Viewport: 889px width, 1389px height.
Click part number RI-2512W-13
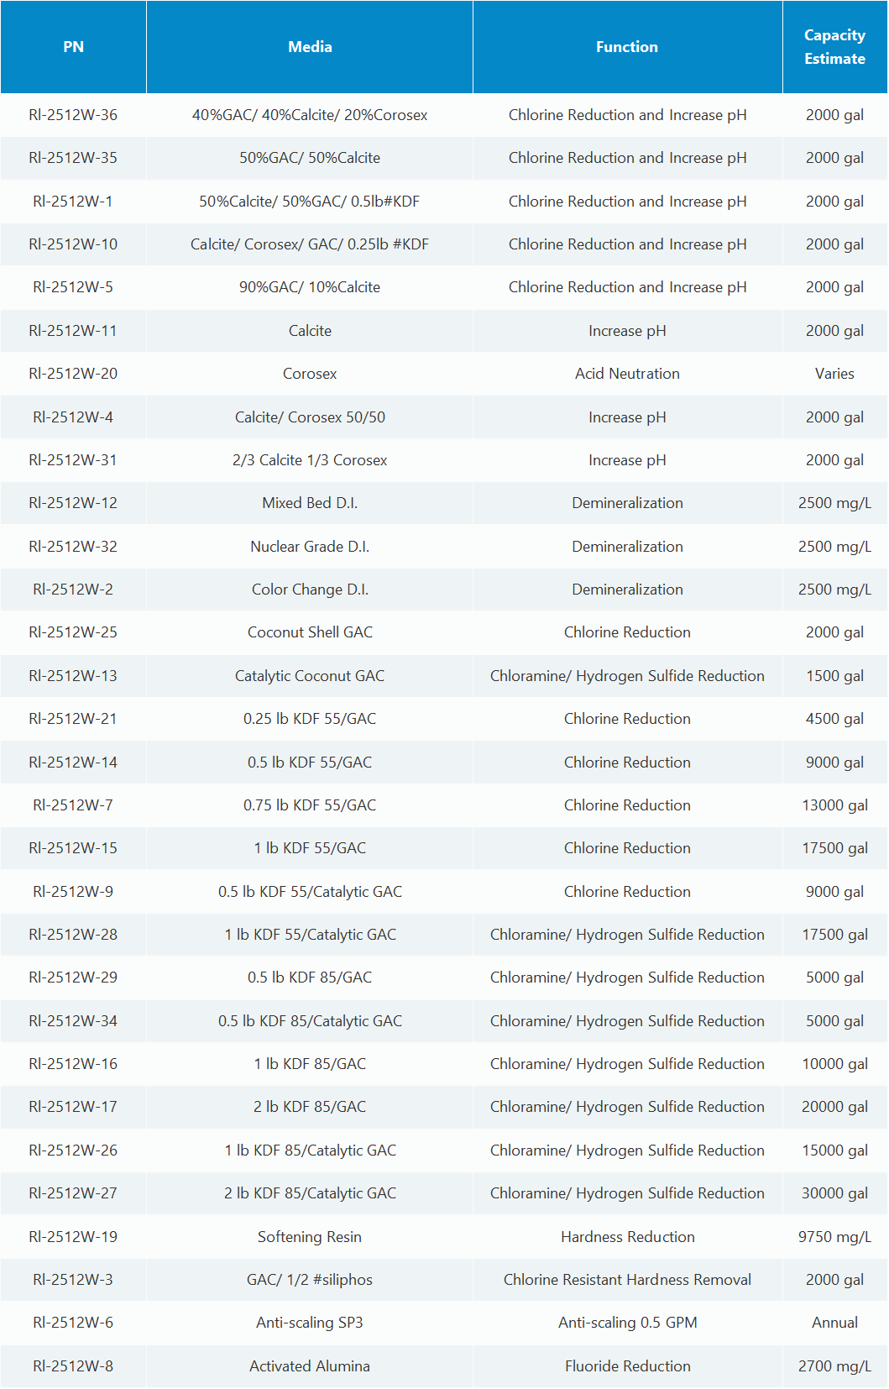[x=73, y=676]
